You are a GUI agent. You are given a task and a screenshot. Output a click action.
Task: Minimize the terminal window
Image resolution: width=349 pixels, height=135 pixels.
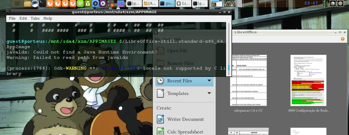point(220,12)
